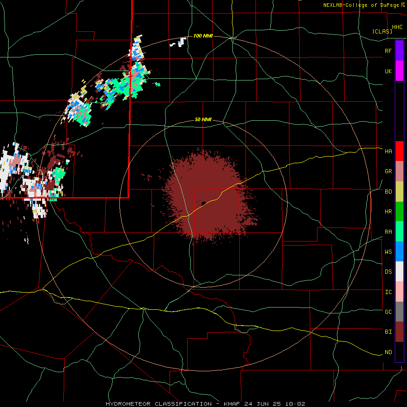407x407 pixels.
Task: Click the IC light pink legend swatch
Action: [x=399, y=292]
